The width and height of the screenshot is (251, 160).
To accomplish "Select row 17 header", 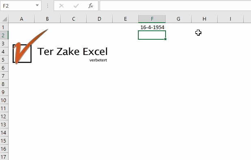I will pos(4,157).
